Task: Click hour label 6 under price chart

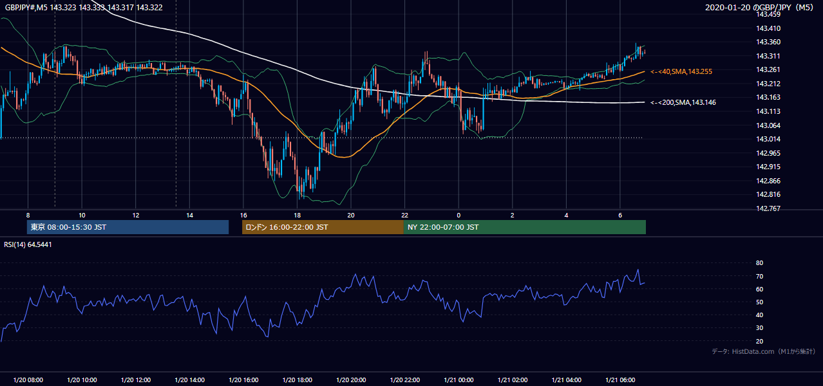Action: tap(620, 215)
